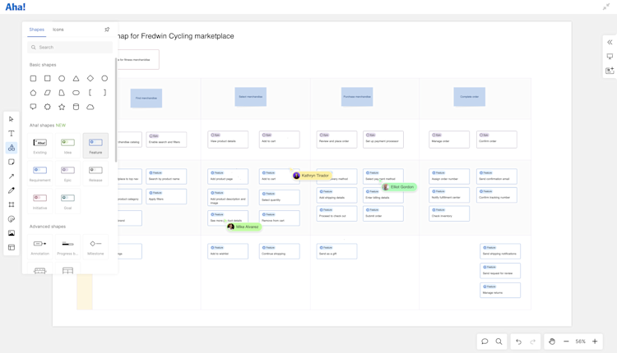Screen dimensions: 617x353
Task: Choose the Feature Aha! shape
Action: [95, 145]
